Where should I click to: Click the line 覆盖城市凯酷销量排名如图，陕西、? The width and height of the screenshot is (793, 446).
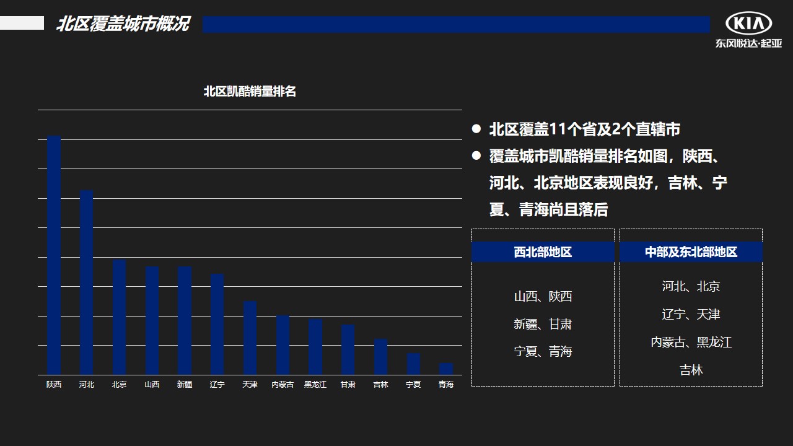pos(604,156)
